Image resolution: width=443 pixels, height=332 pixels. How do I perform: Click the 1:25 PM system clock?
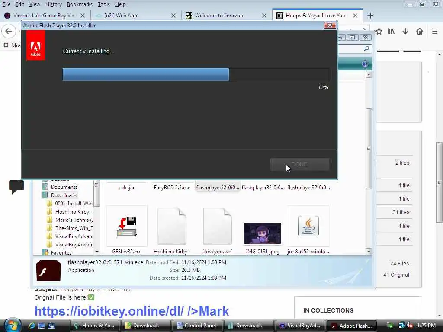tap(426, 325)
